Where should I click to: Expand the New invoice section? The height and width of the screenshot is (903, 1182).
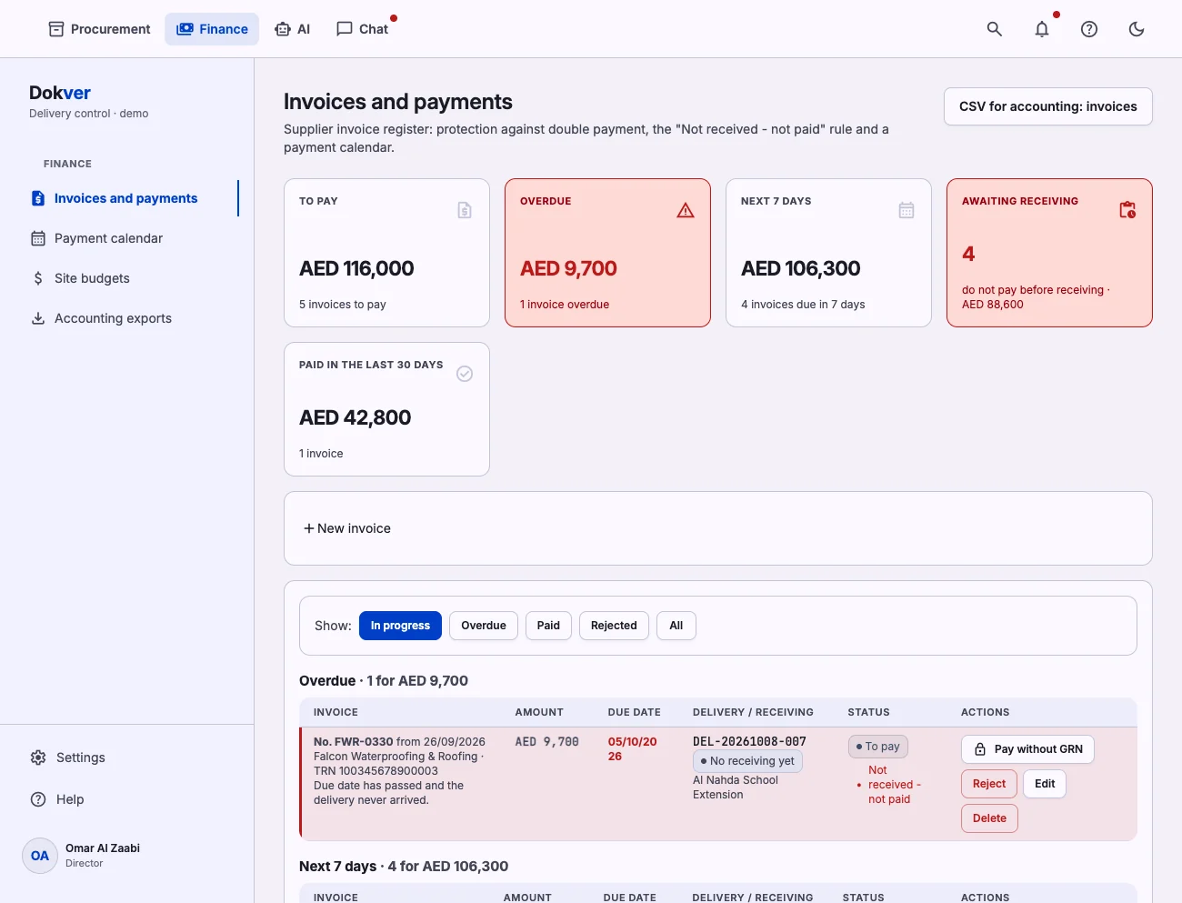point(347,528)
